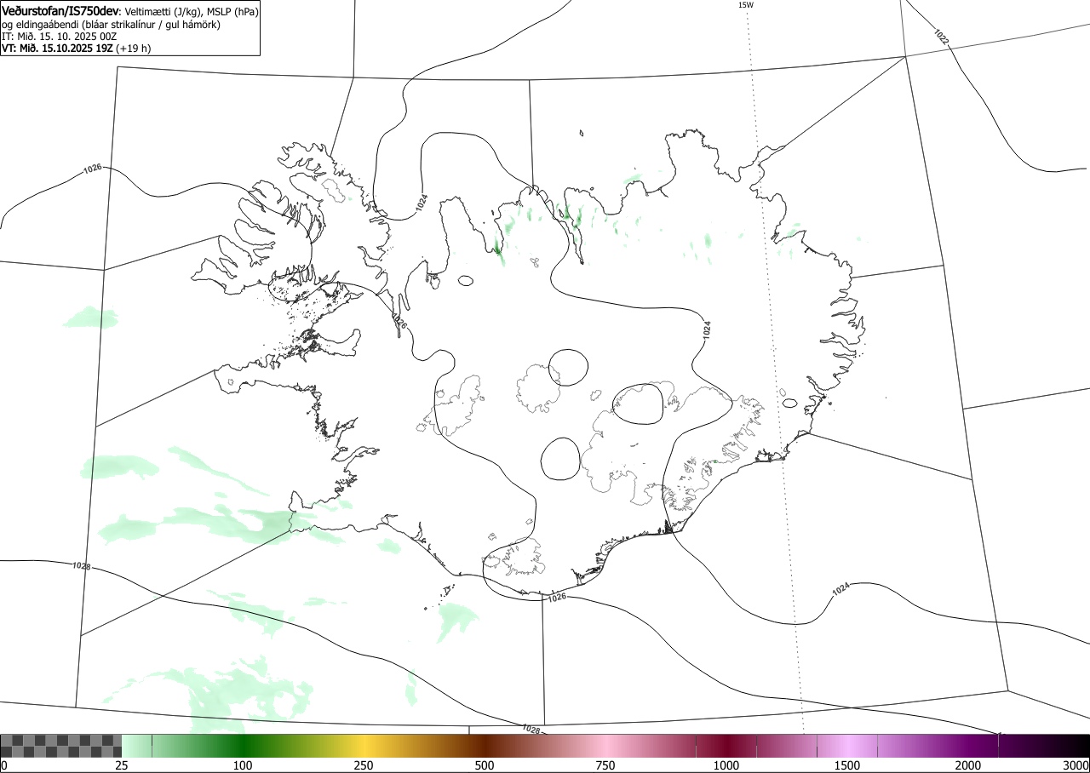Click the 1000 tick label on the colour scale

(x=726, y=765)
